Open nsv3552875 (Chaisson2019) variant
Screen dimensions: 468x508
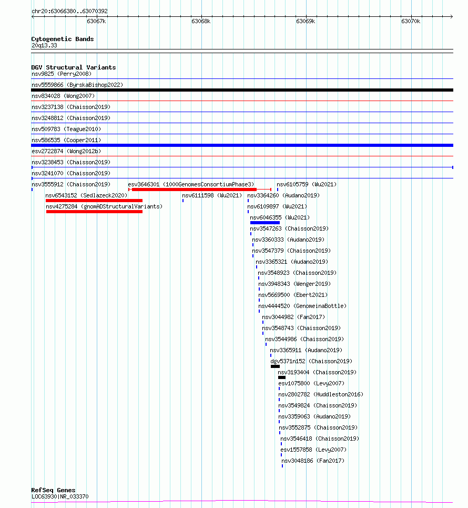[x=318, y=427]
